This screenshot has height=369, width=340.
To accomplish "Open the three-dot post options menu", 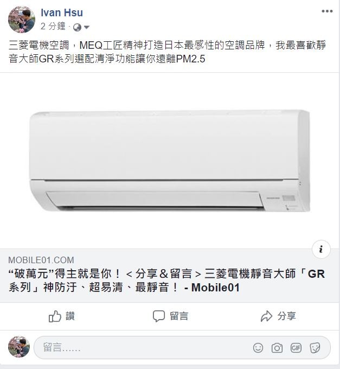I will tap(327, 11).
